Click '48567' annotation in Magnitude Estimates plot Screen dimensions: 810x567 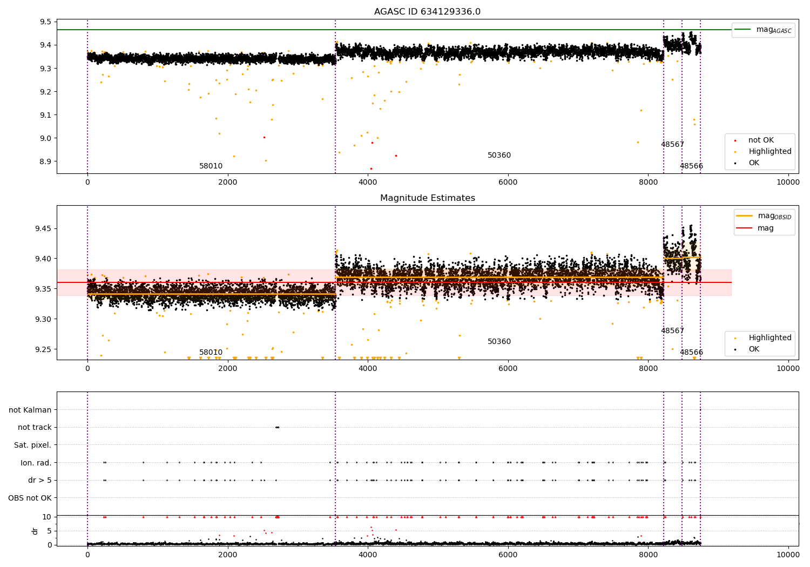coord(672,331)
